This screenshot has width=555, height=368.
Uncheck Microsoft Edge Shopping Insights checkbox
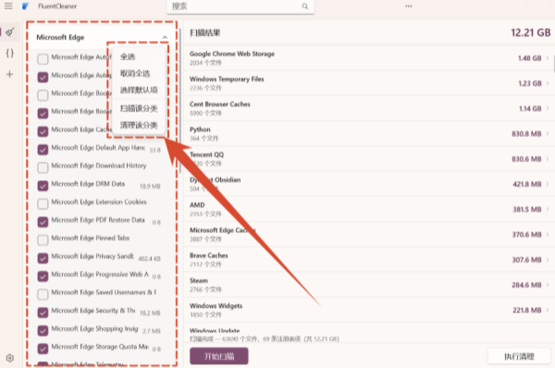(43, 330)
